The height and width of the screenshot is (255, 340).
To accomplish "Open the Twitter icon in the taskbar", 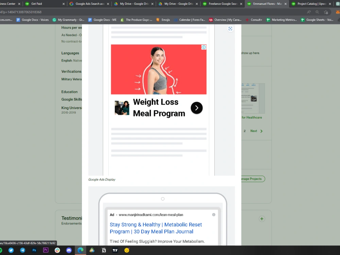I will click(11, 250).
